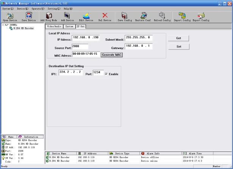The width and height of the screenshot is (233, 169).
Task: Click the Reload Config icon
Action: (162, 16)
